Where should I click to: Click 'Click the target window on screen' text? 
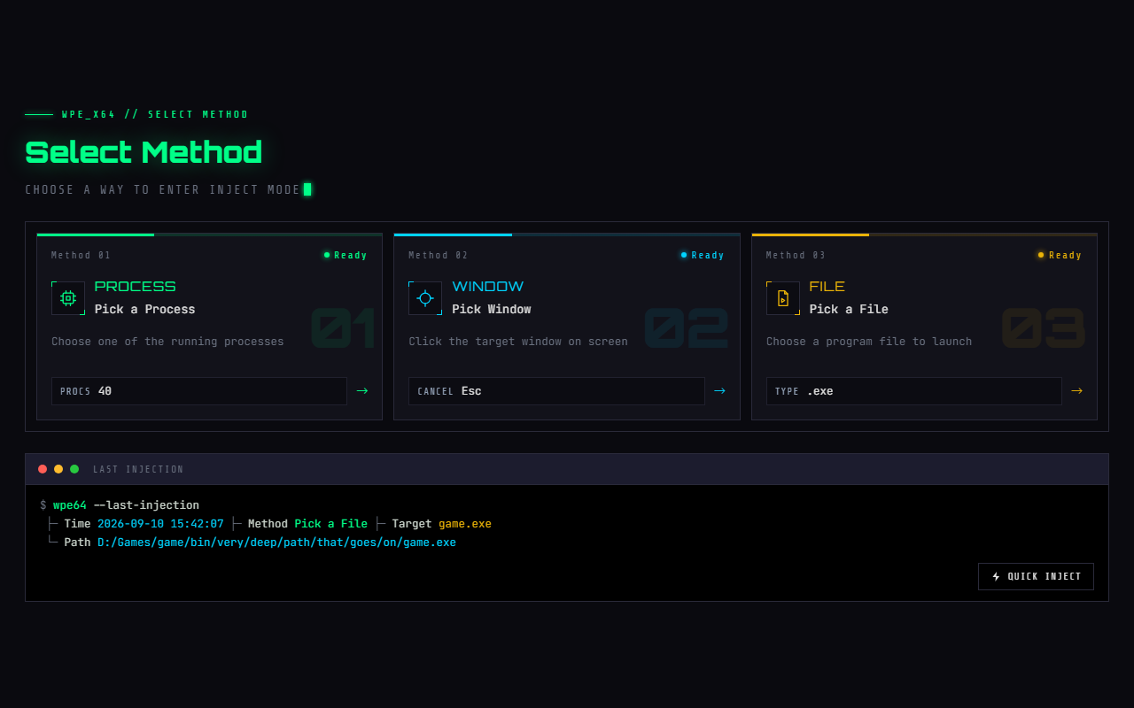(x=518, y=342)
